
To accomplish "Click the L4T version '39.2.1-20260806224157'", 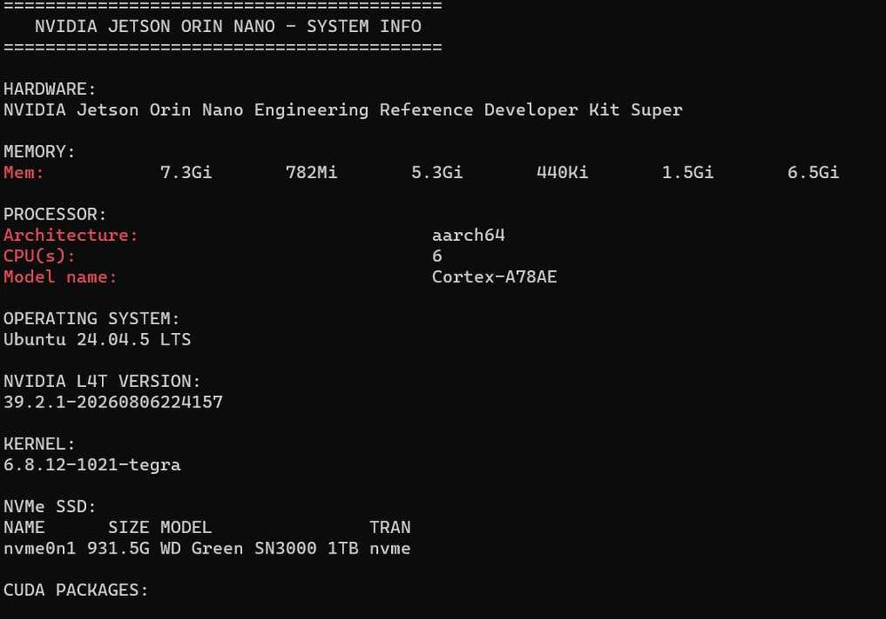I will click(113, 402).
